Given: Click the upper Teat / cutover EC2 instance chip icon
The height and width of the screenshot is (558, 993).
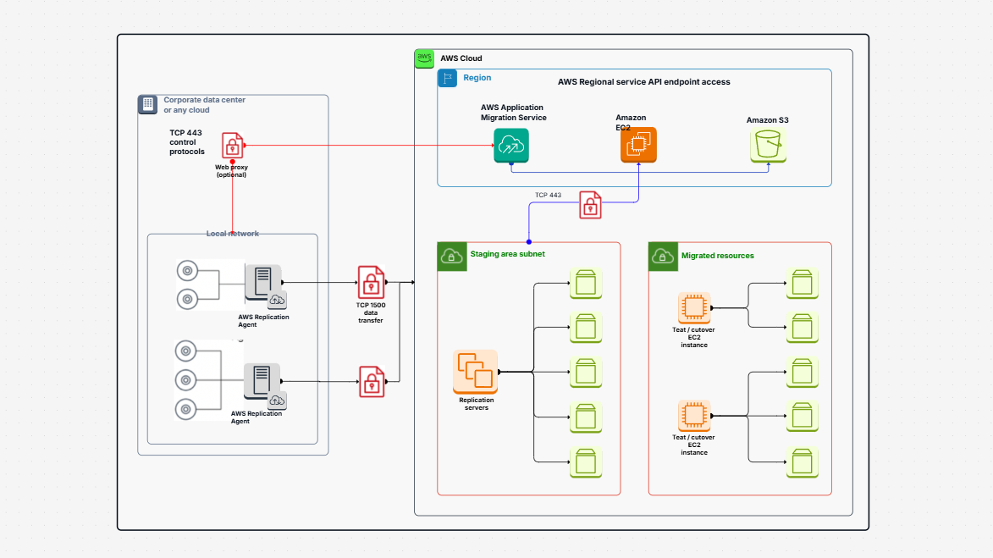Looking at the screenshot, I should 694,308.
